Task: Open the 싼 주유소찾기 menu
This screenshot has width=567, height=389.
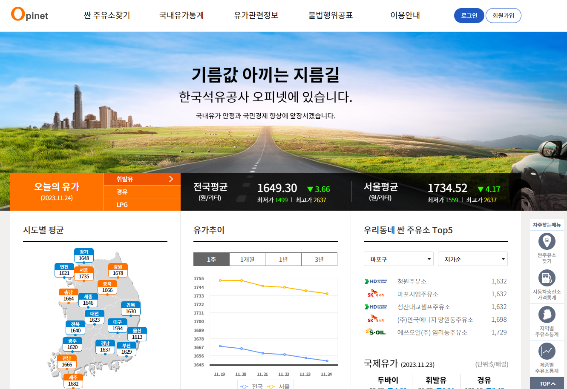Action: coord(107,15)
